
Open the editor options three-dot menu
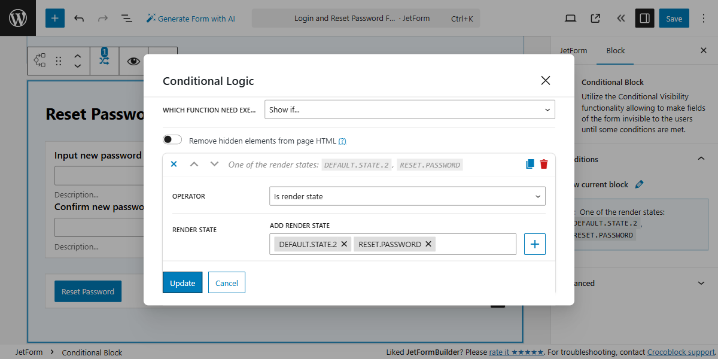703,18
